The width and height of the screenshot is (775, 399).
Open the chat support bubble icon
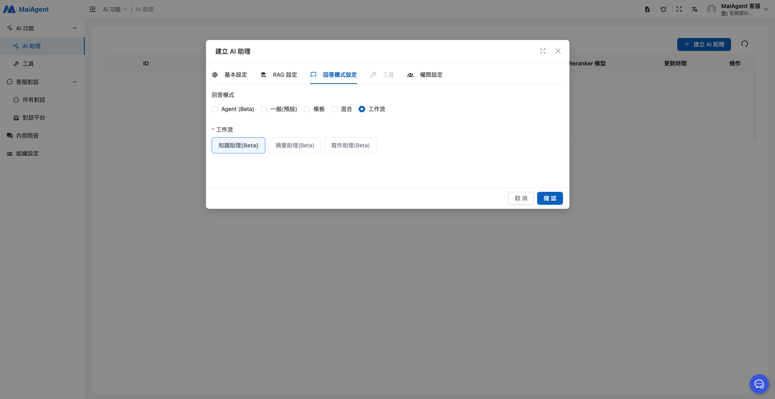(759, 384)
